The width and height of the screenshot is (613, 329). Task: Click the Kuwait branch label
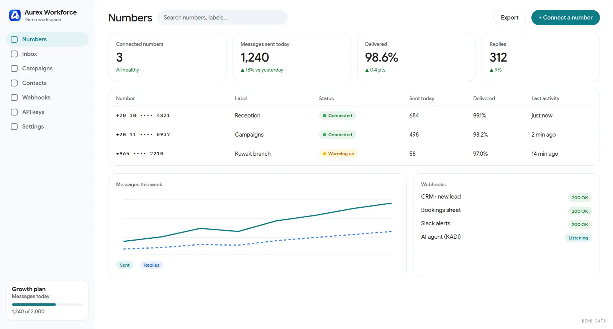pos(253,154)
